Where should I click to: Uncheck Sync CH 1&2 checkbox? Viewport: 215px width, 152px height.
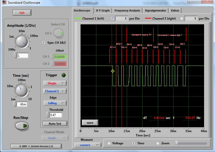44,42
